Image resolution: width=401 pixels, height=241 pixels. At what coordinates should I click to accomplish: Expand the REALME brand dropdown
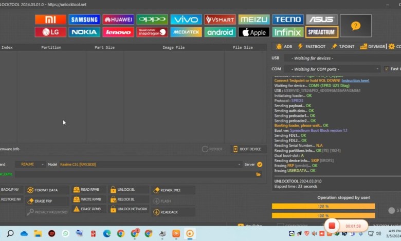coord(30,164)
